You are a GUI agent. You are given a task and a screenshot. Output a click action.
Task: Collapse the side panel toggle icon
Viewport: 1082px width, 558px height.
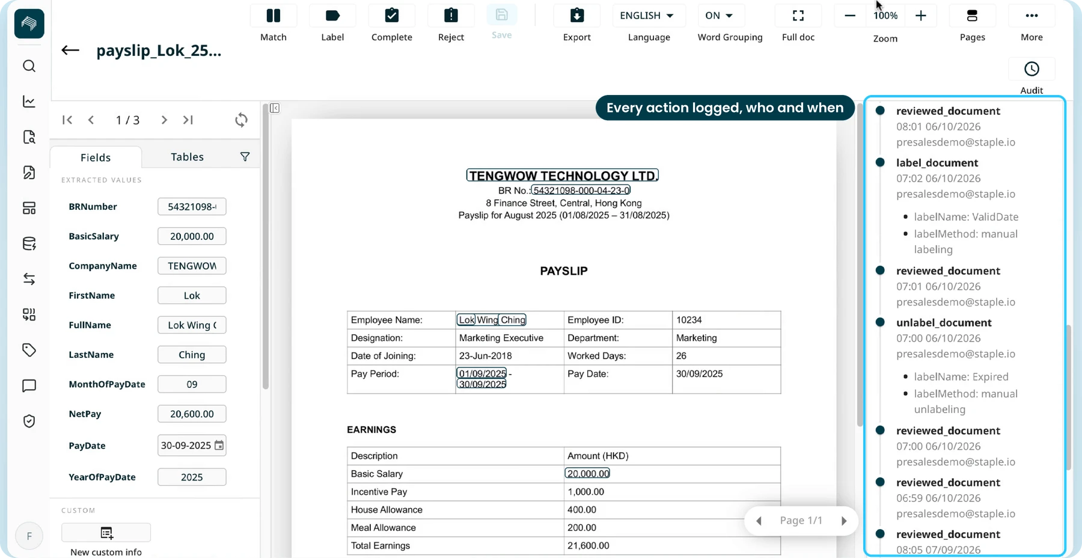coord(275,108)
